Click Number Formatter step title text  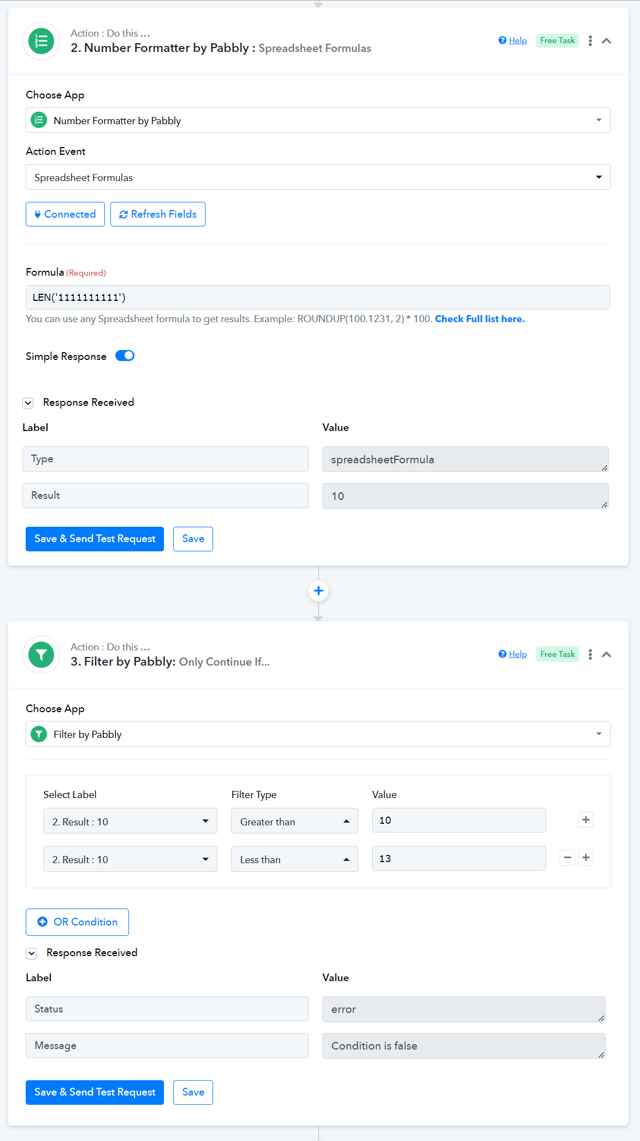point(221,48)
